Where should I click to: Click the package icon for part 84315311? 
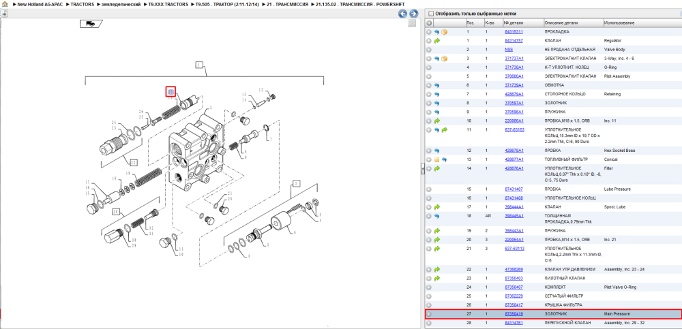click(x=445, y=32)
